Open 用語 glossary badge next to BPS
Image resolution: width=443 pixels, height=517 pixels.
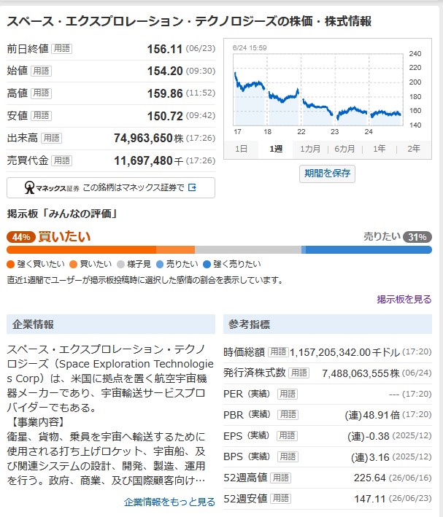click(x=288, y=456)
